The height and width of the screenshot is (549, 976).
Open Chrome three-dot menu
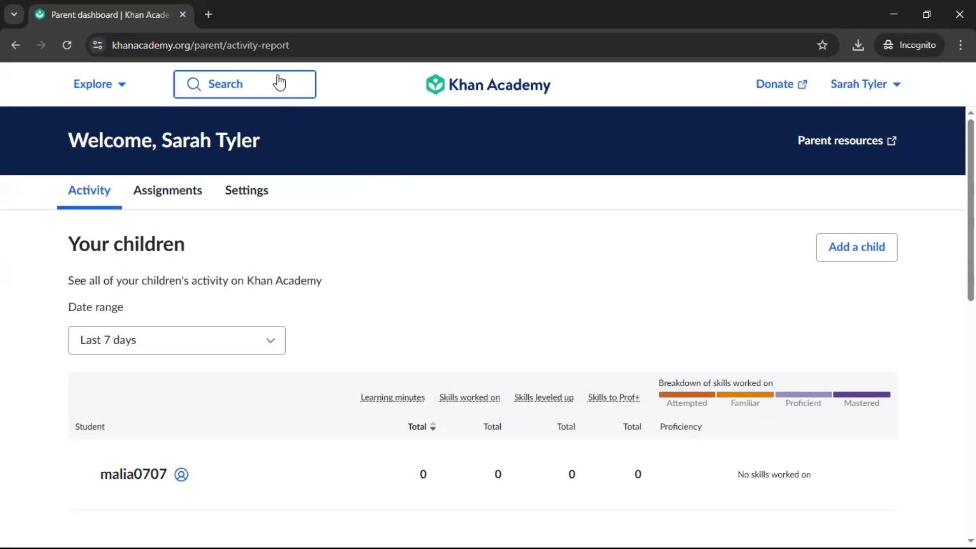click(x=960, y=45)
